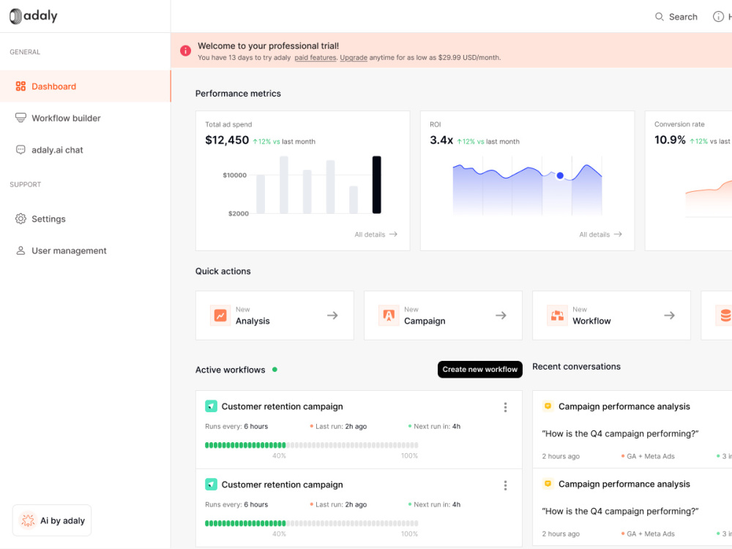Click the first conversation's yellow chat icon
Viewport: 732px width, 549px height.
tap(548, 406)
